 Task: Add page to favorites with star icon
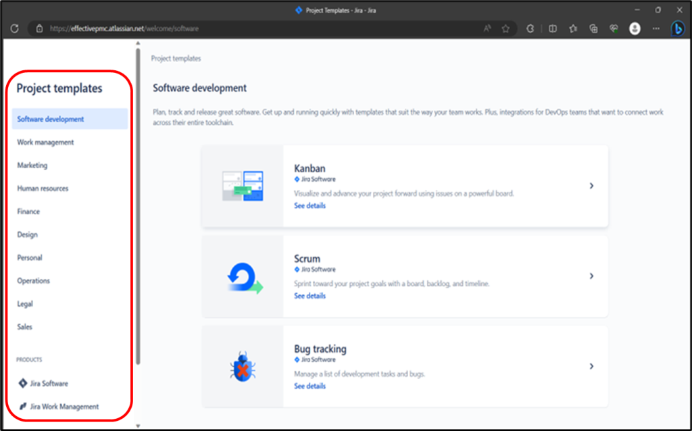pos(505,28)
